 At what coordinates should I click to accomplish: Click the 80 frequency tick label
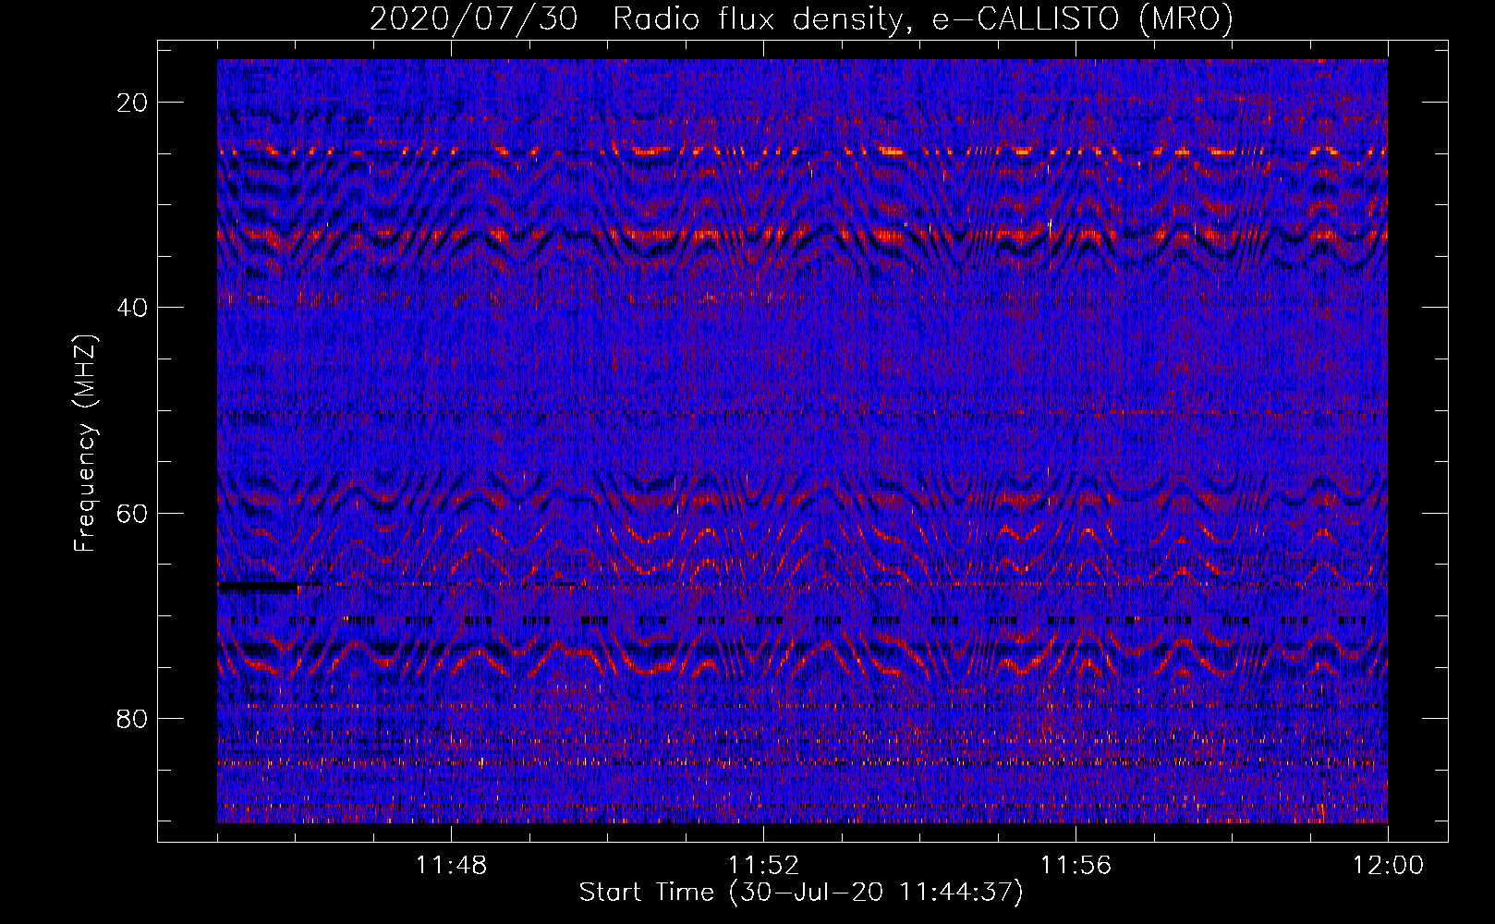coord(132,718)
